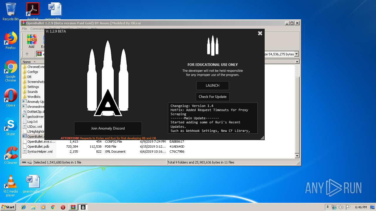Screen dimensions: 376x211
Task: Select SyntaxHelper.xml in the list
Action: pyautogui.click(x=37, y=152)
